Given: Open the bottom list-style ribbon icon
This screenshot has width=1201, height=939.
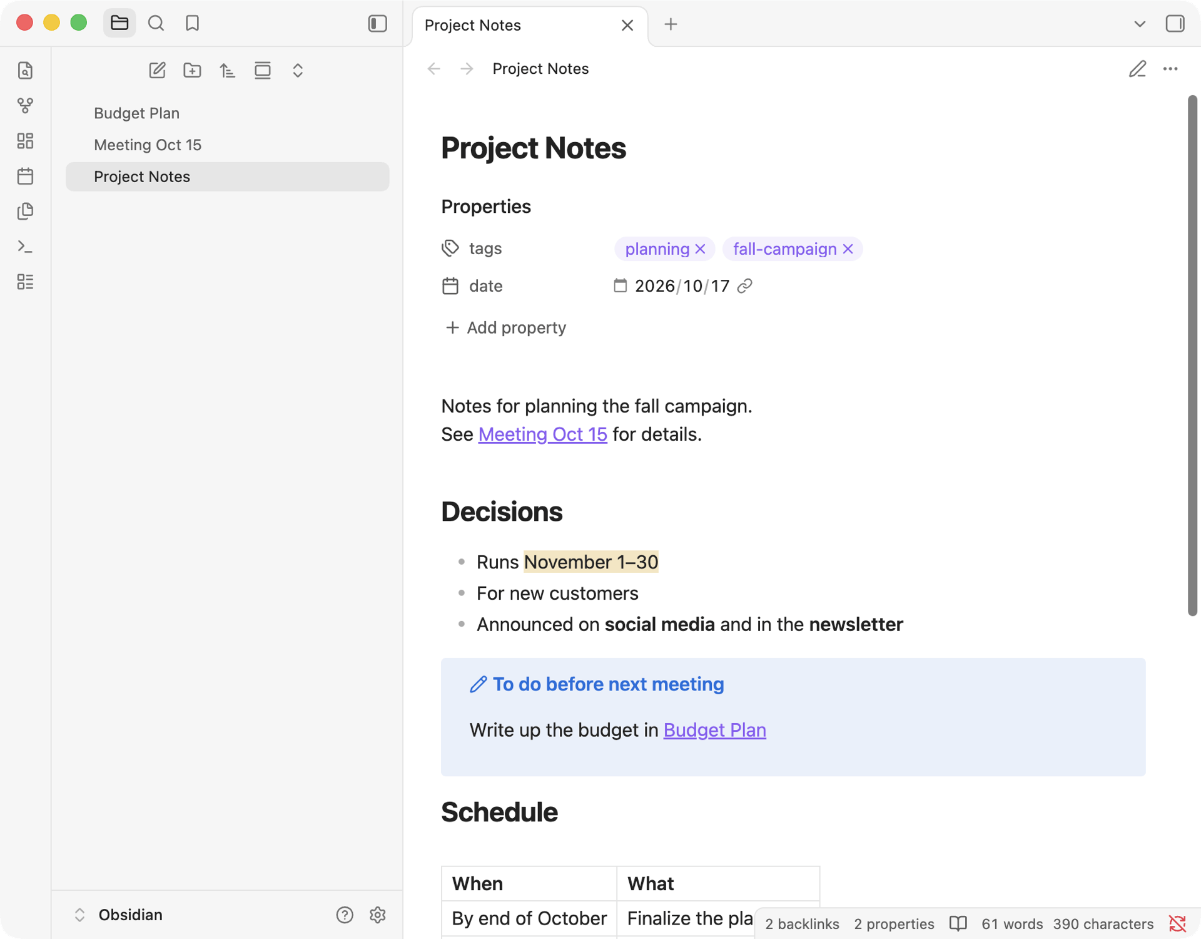Looking at the screenshot, I should click(25, 282).
